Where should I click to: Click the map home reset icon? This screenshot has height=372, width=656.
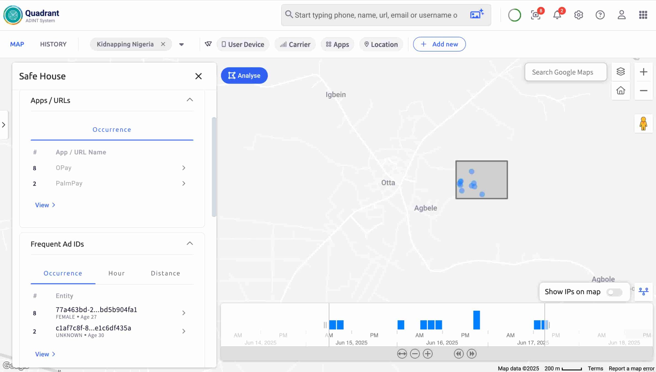point(620,91)
